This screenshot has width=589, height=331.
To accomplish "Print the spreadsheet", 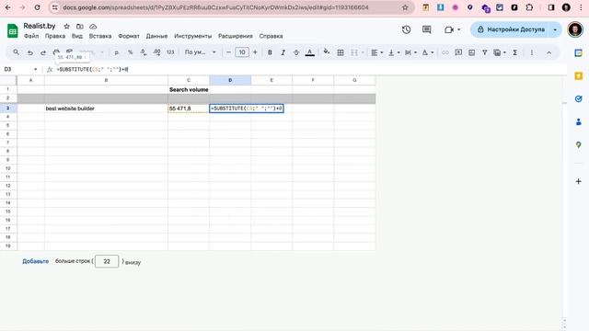I will point(56,51).
